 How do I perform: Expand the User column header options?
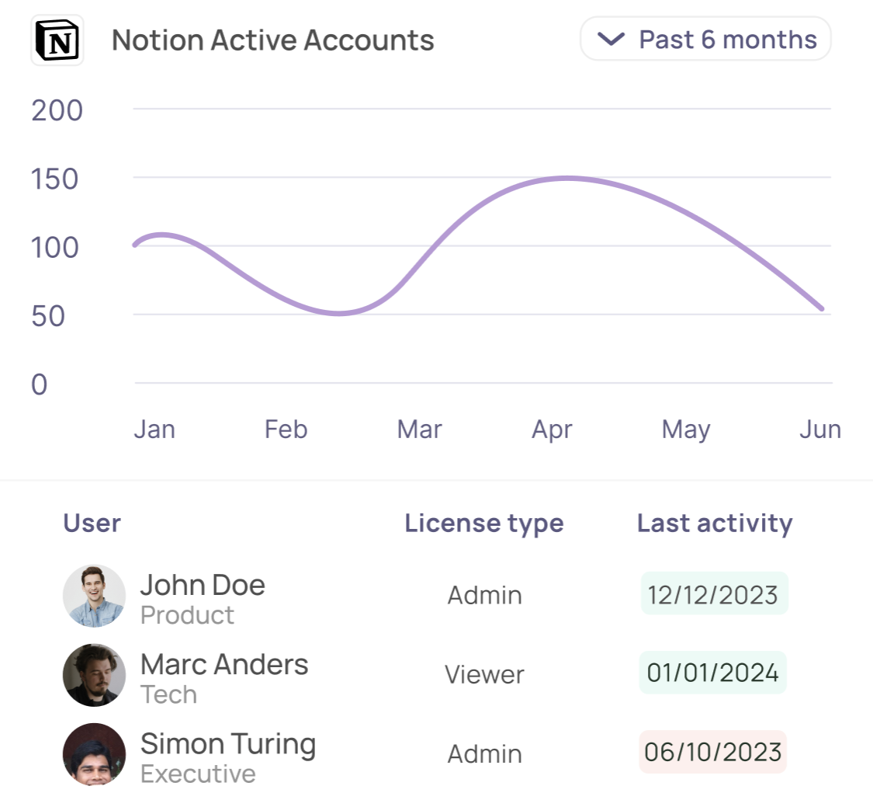pyautogui.click(x=92, y=523)
